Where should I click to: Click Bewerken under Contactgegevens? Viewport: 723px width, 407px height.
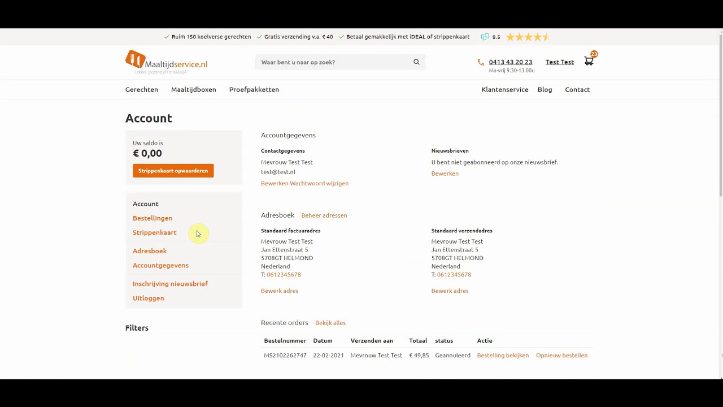point(275,183)
